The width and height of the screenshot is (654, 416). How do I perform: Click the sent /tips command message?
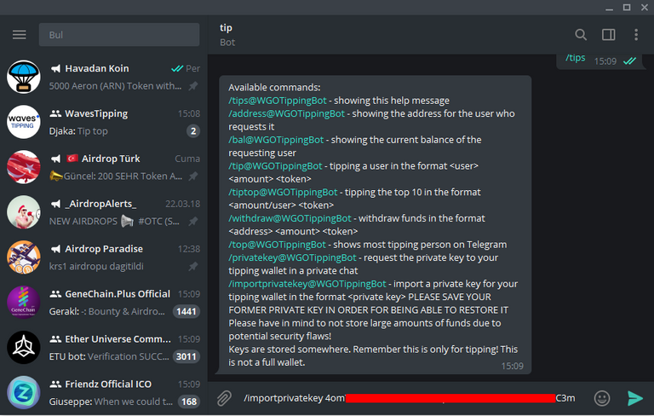[575, 58]
